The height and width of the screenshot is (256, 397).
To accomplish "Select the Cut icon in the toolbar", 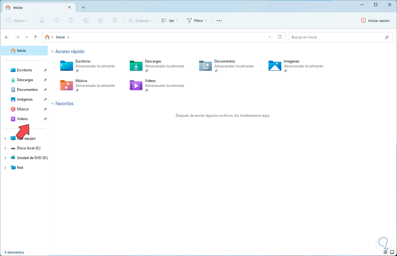I will click(x=42, y=20).
